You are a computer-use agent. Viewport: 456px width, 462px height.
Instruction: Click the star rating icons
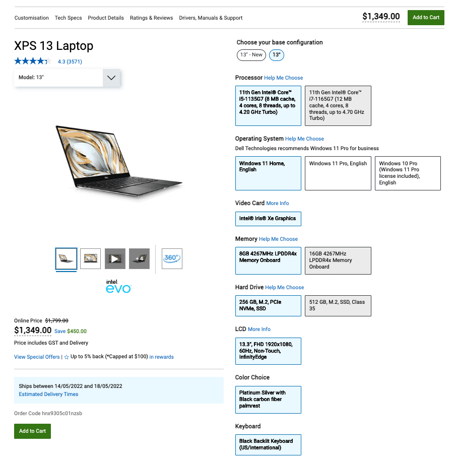33,61
